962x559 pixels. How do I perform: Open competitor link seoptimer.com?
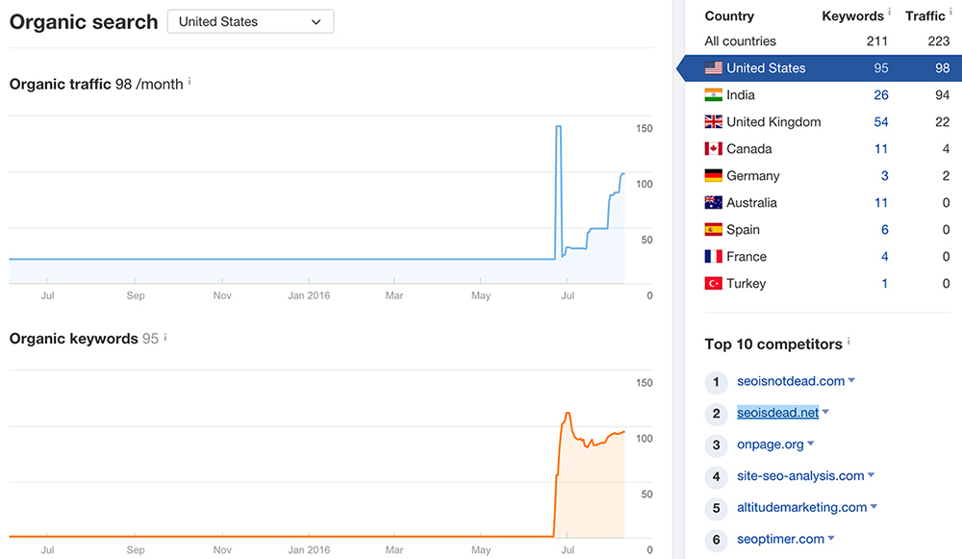(780, 540)
